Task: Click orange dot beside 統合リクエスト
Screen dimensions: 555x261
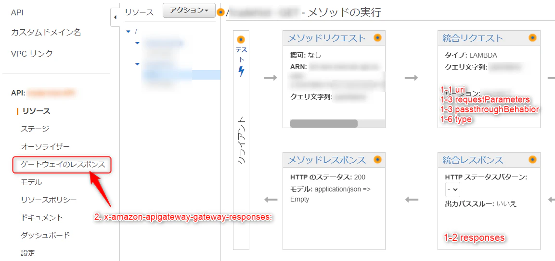Action: pos(532,37)
